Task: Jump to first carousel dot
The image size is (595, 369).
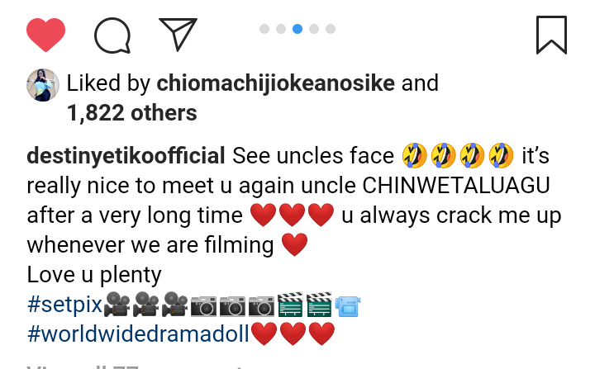Action: (264, 29)
